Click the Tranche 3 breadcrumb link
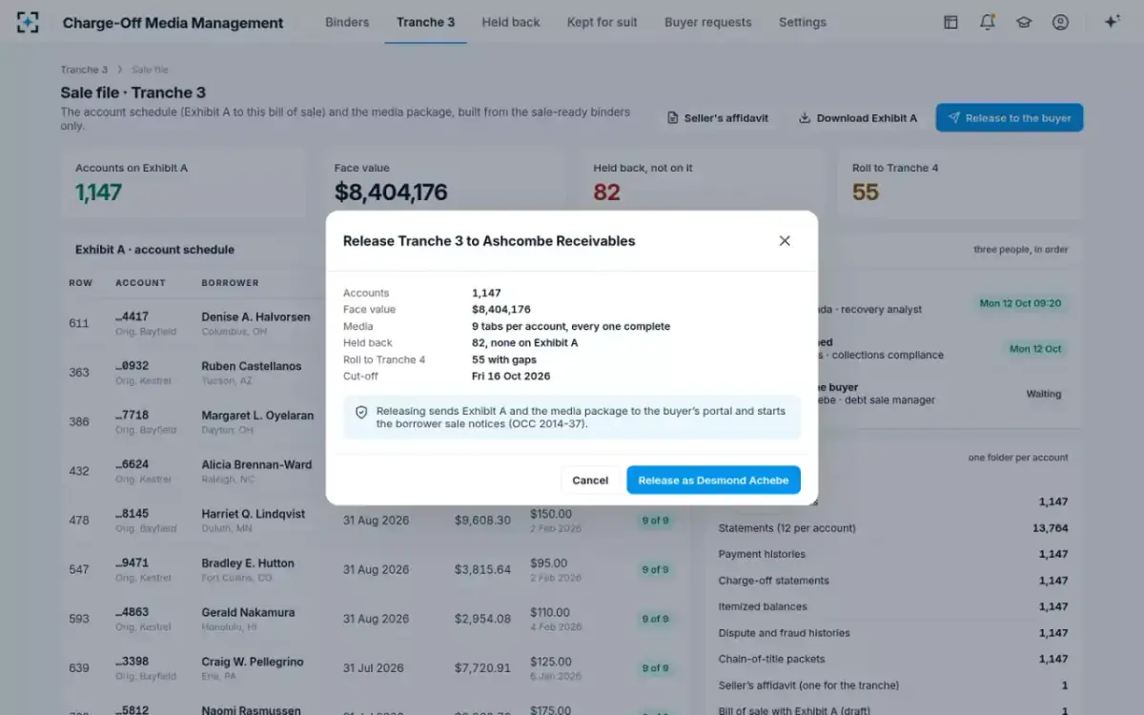 [x=84, y=70]
